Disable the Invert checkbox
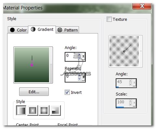The height and width of the screenshot is (129, 156). (x=67, y=92)
